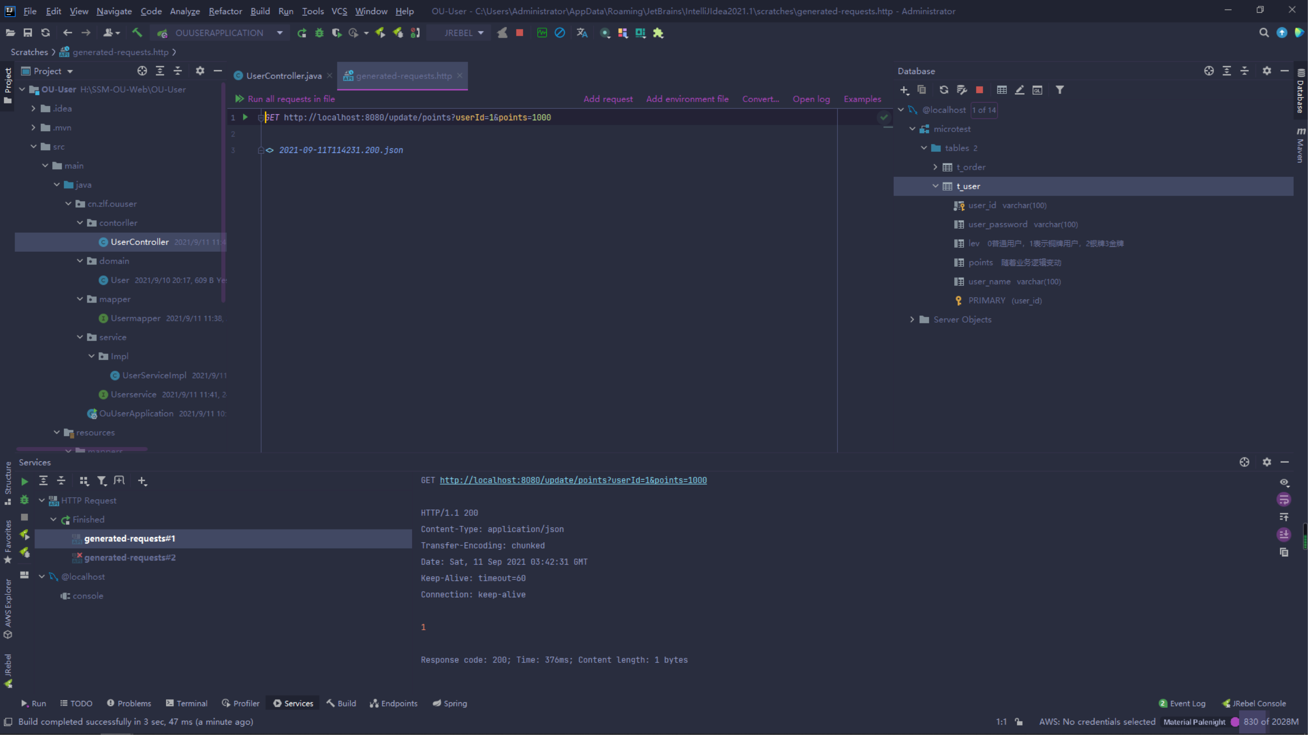Image resolution: width=1308 pixels, height=735 pixels.
Task: Toggle scroll-to-end icon in response pane
Action: click(1283, 534)
